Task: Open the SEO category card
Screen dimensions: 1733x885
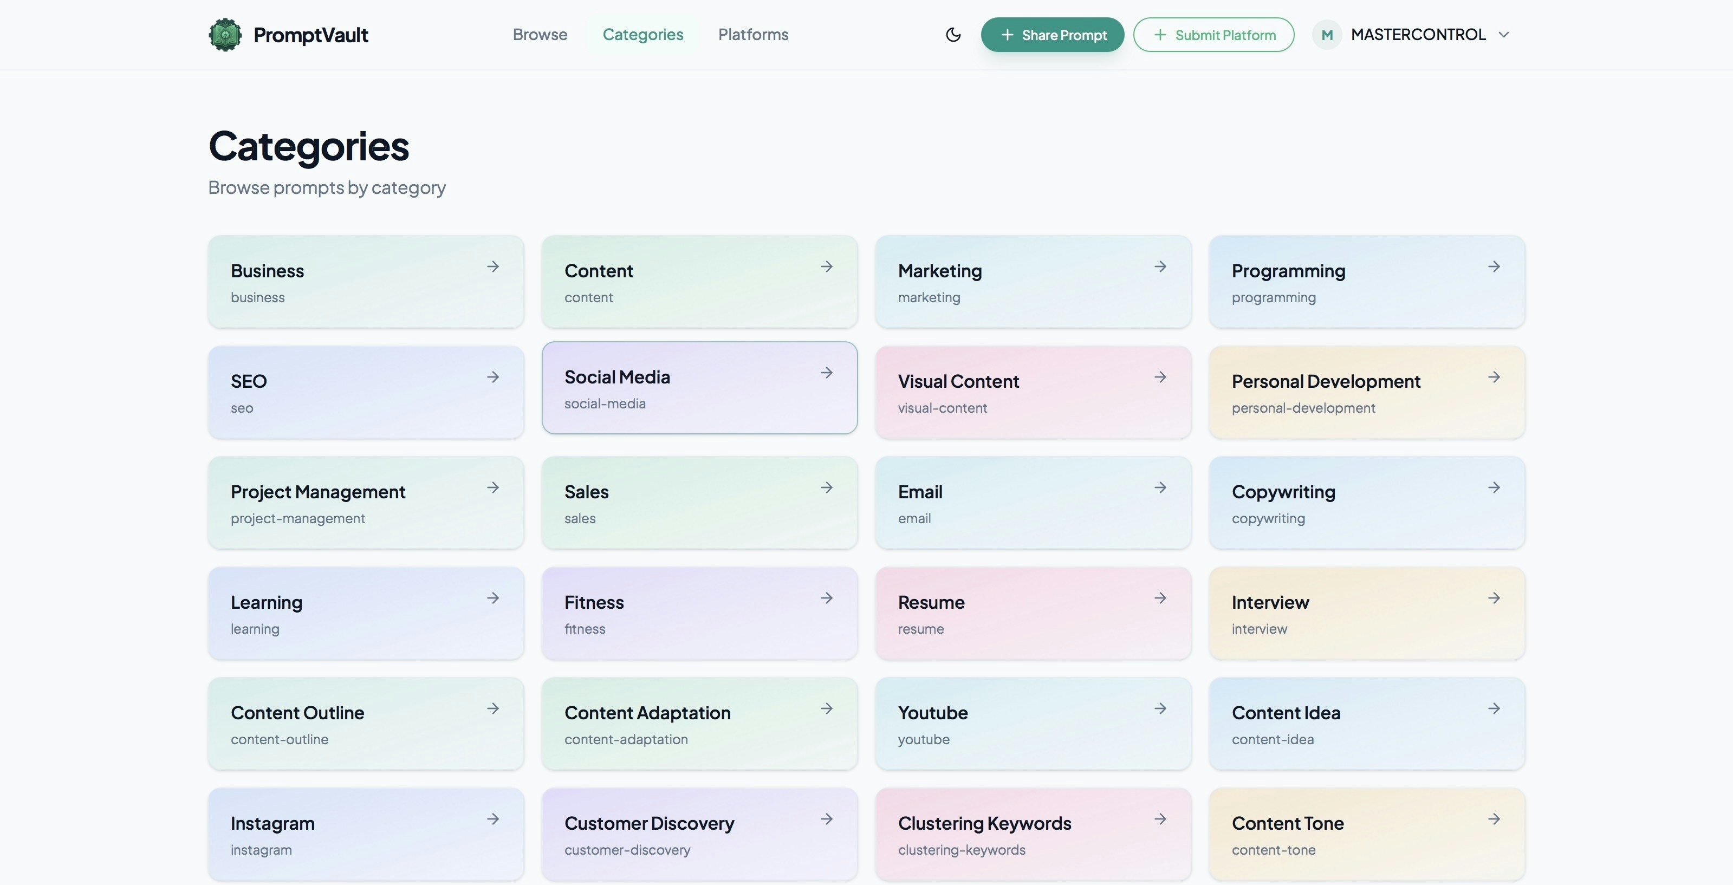Action: click(x=365, y=392)
